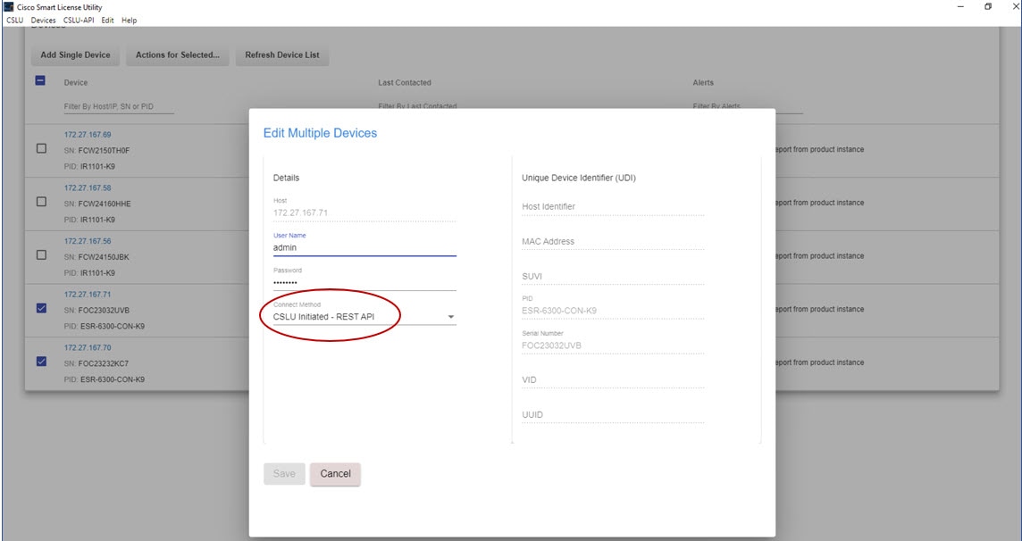The height and width of the screenshot is (541, 1022).
Task: Open the Devices menu
Action: 43,21
